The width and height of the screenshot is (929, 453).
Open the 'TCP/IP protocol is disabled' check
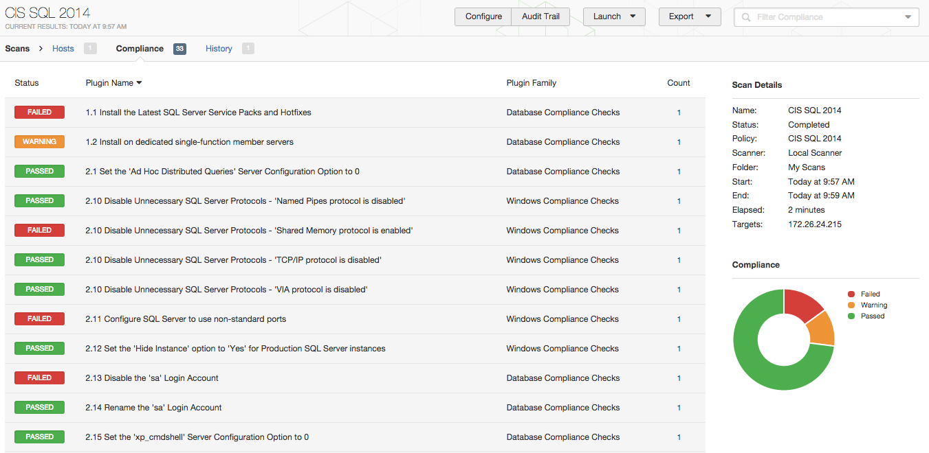pos(233,260)
